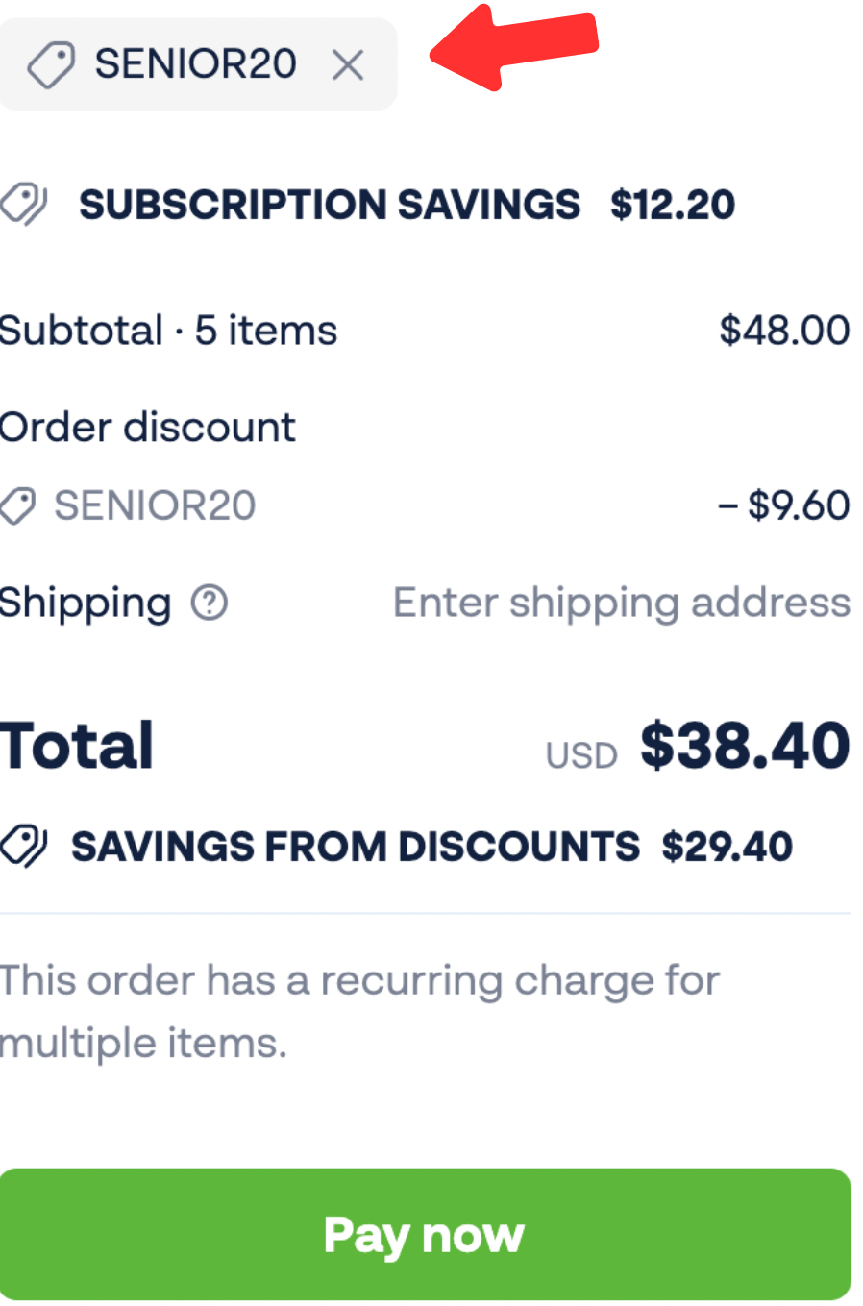
Task: Click tag icon beside Order discount SENIOR20
Action: pyautogui.click(x=17, y=505)
